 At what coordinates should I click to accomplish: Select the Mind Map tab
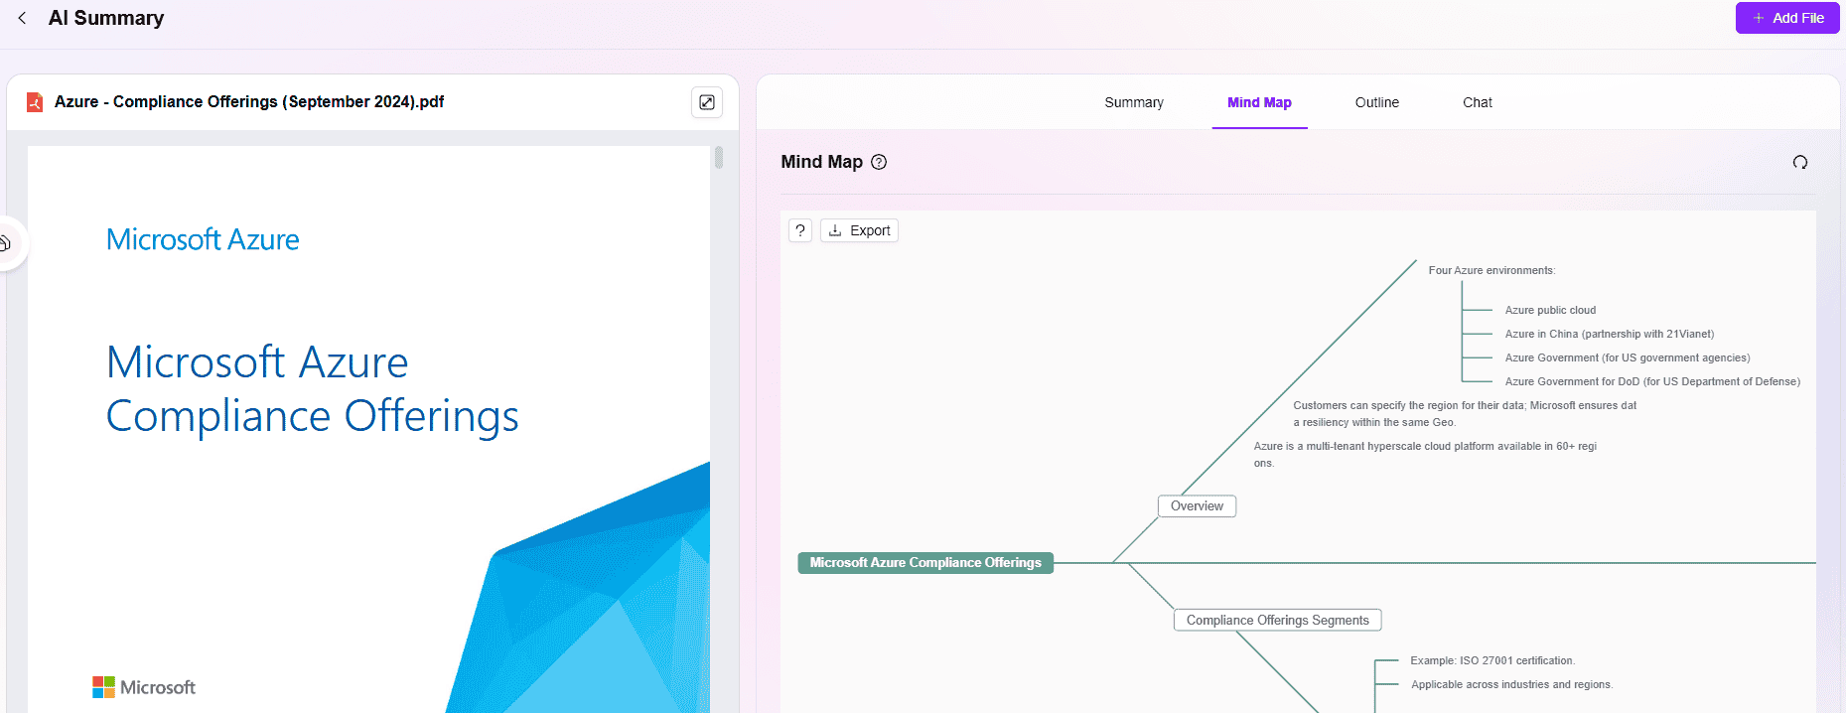click(x=1259, y=102)
